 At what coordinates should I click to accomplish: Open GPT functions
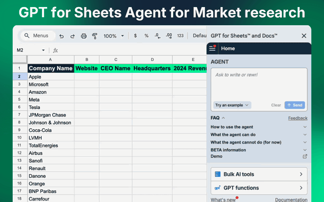259,188
